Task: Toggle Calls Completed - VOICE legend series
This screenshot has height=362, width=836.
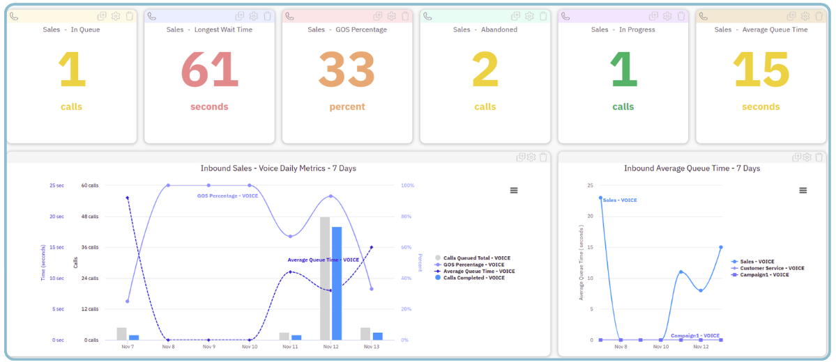Action: point(473,278)
